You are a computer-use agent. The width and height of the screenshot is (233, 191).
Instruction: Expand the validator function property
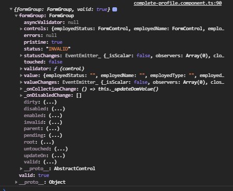(x=21, y=69)
